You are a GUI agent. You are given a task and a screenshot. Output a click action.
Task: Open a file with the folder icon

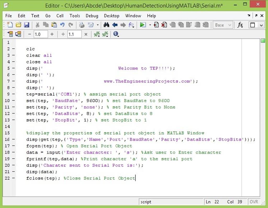(x=18, y=25)
